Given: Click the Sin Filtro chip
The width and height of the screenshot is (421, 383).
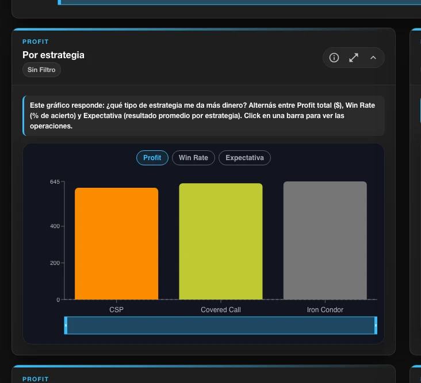Looking at the screenshot, I should point(41,70).
